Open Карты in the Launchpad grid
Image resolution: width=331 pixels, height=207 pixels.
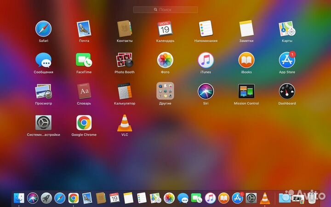click(x=287, y=29)
